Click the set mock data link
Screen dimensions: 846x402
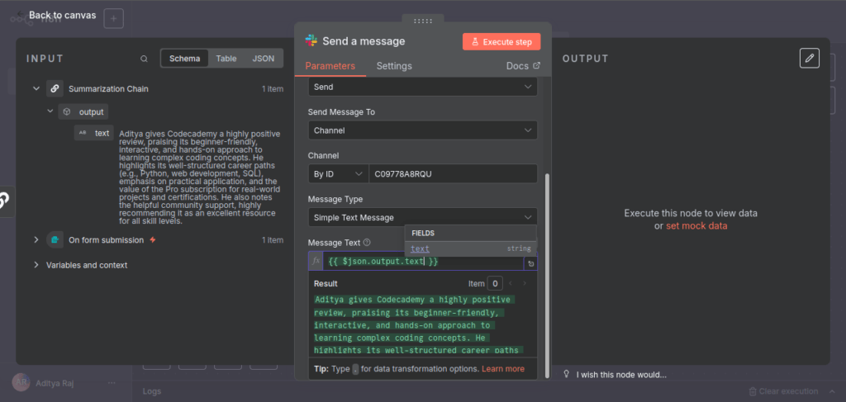pyautogui.click(x=696, y=226)
